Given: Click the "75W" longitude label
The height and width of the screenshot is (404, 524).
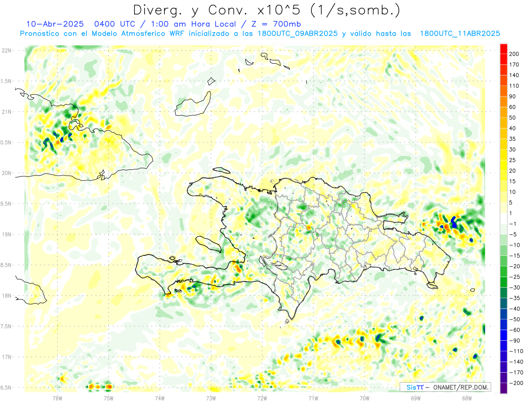Looking at the screenshot, I should point(109,398).
